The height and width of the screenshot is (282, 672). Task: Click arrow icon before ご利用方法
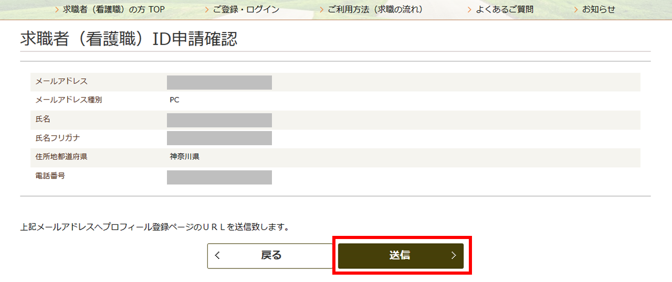(x=322, y=9)
